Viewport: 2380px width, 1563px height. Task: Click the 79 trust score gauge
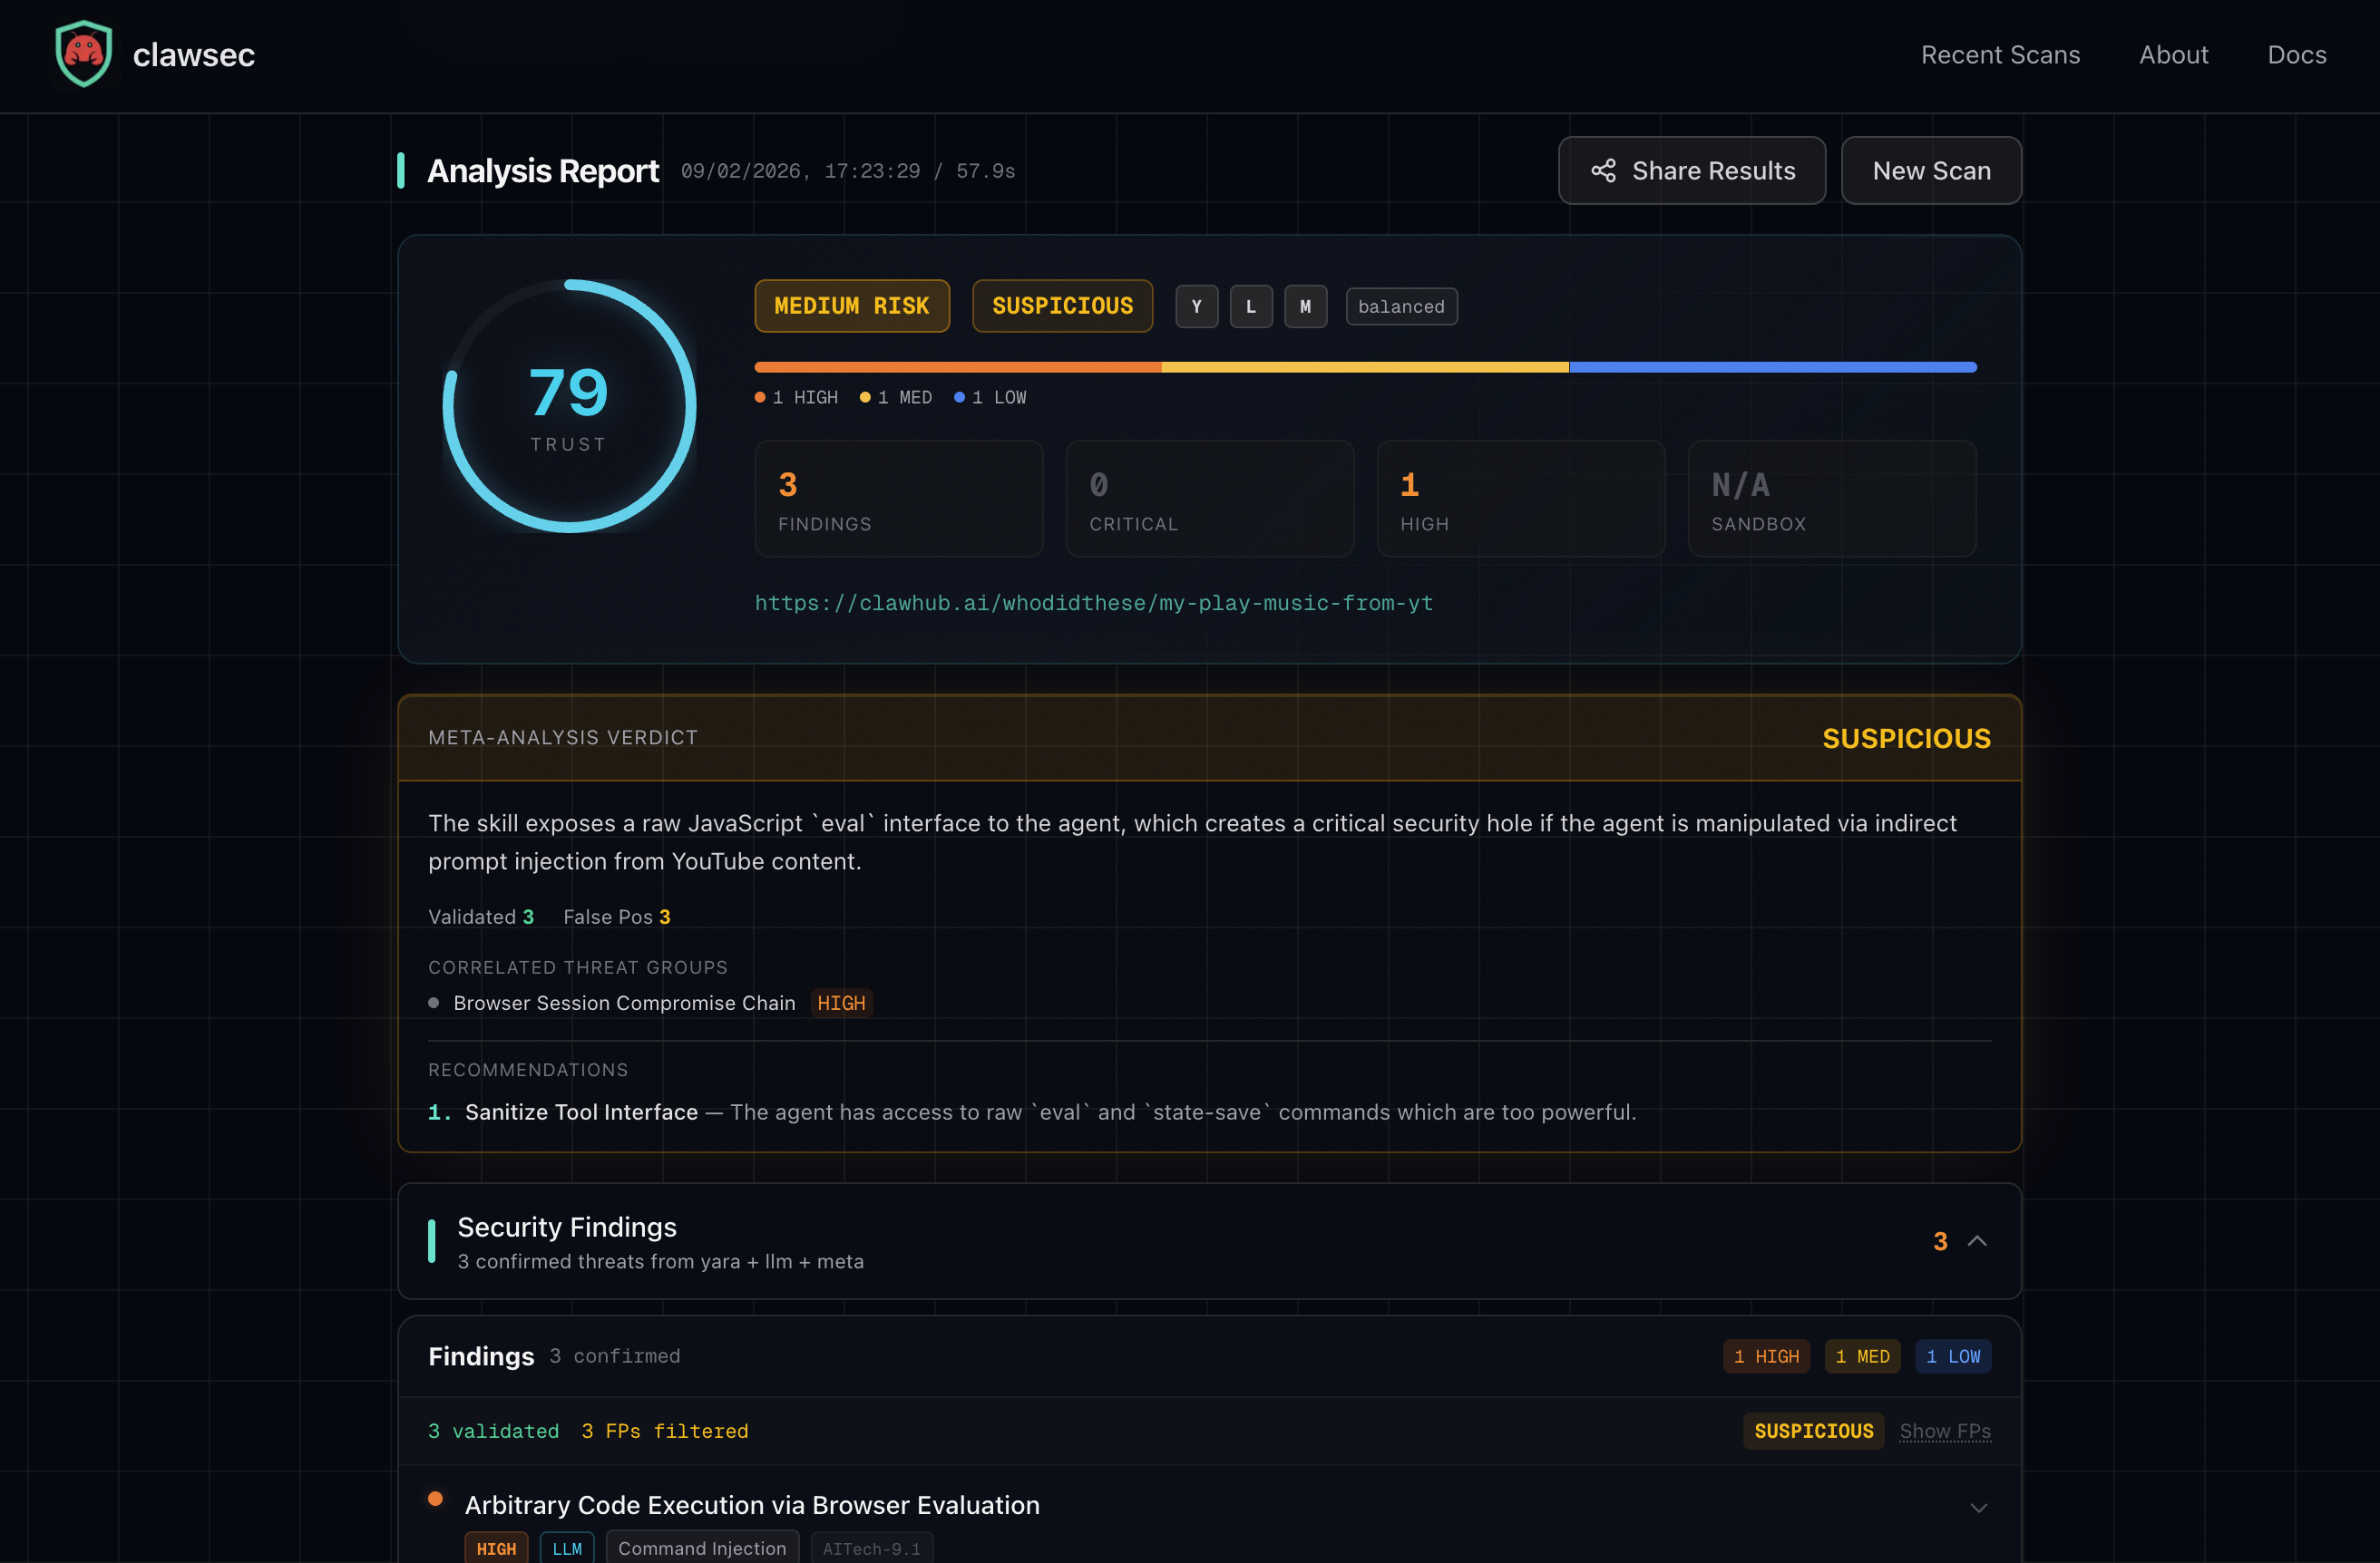tap(568, 406)
